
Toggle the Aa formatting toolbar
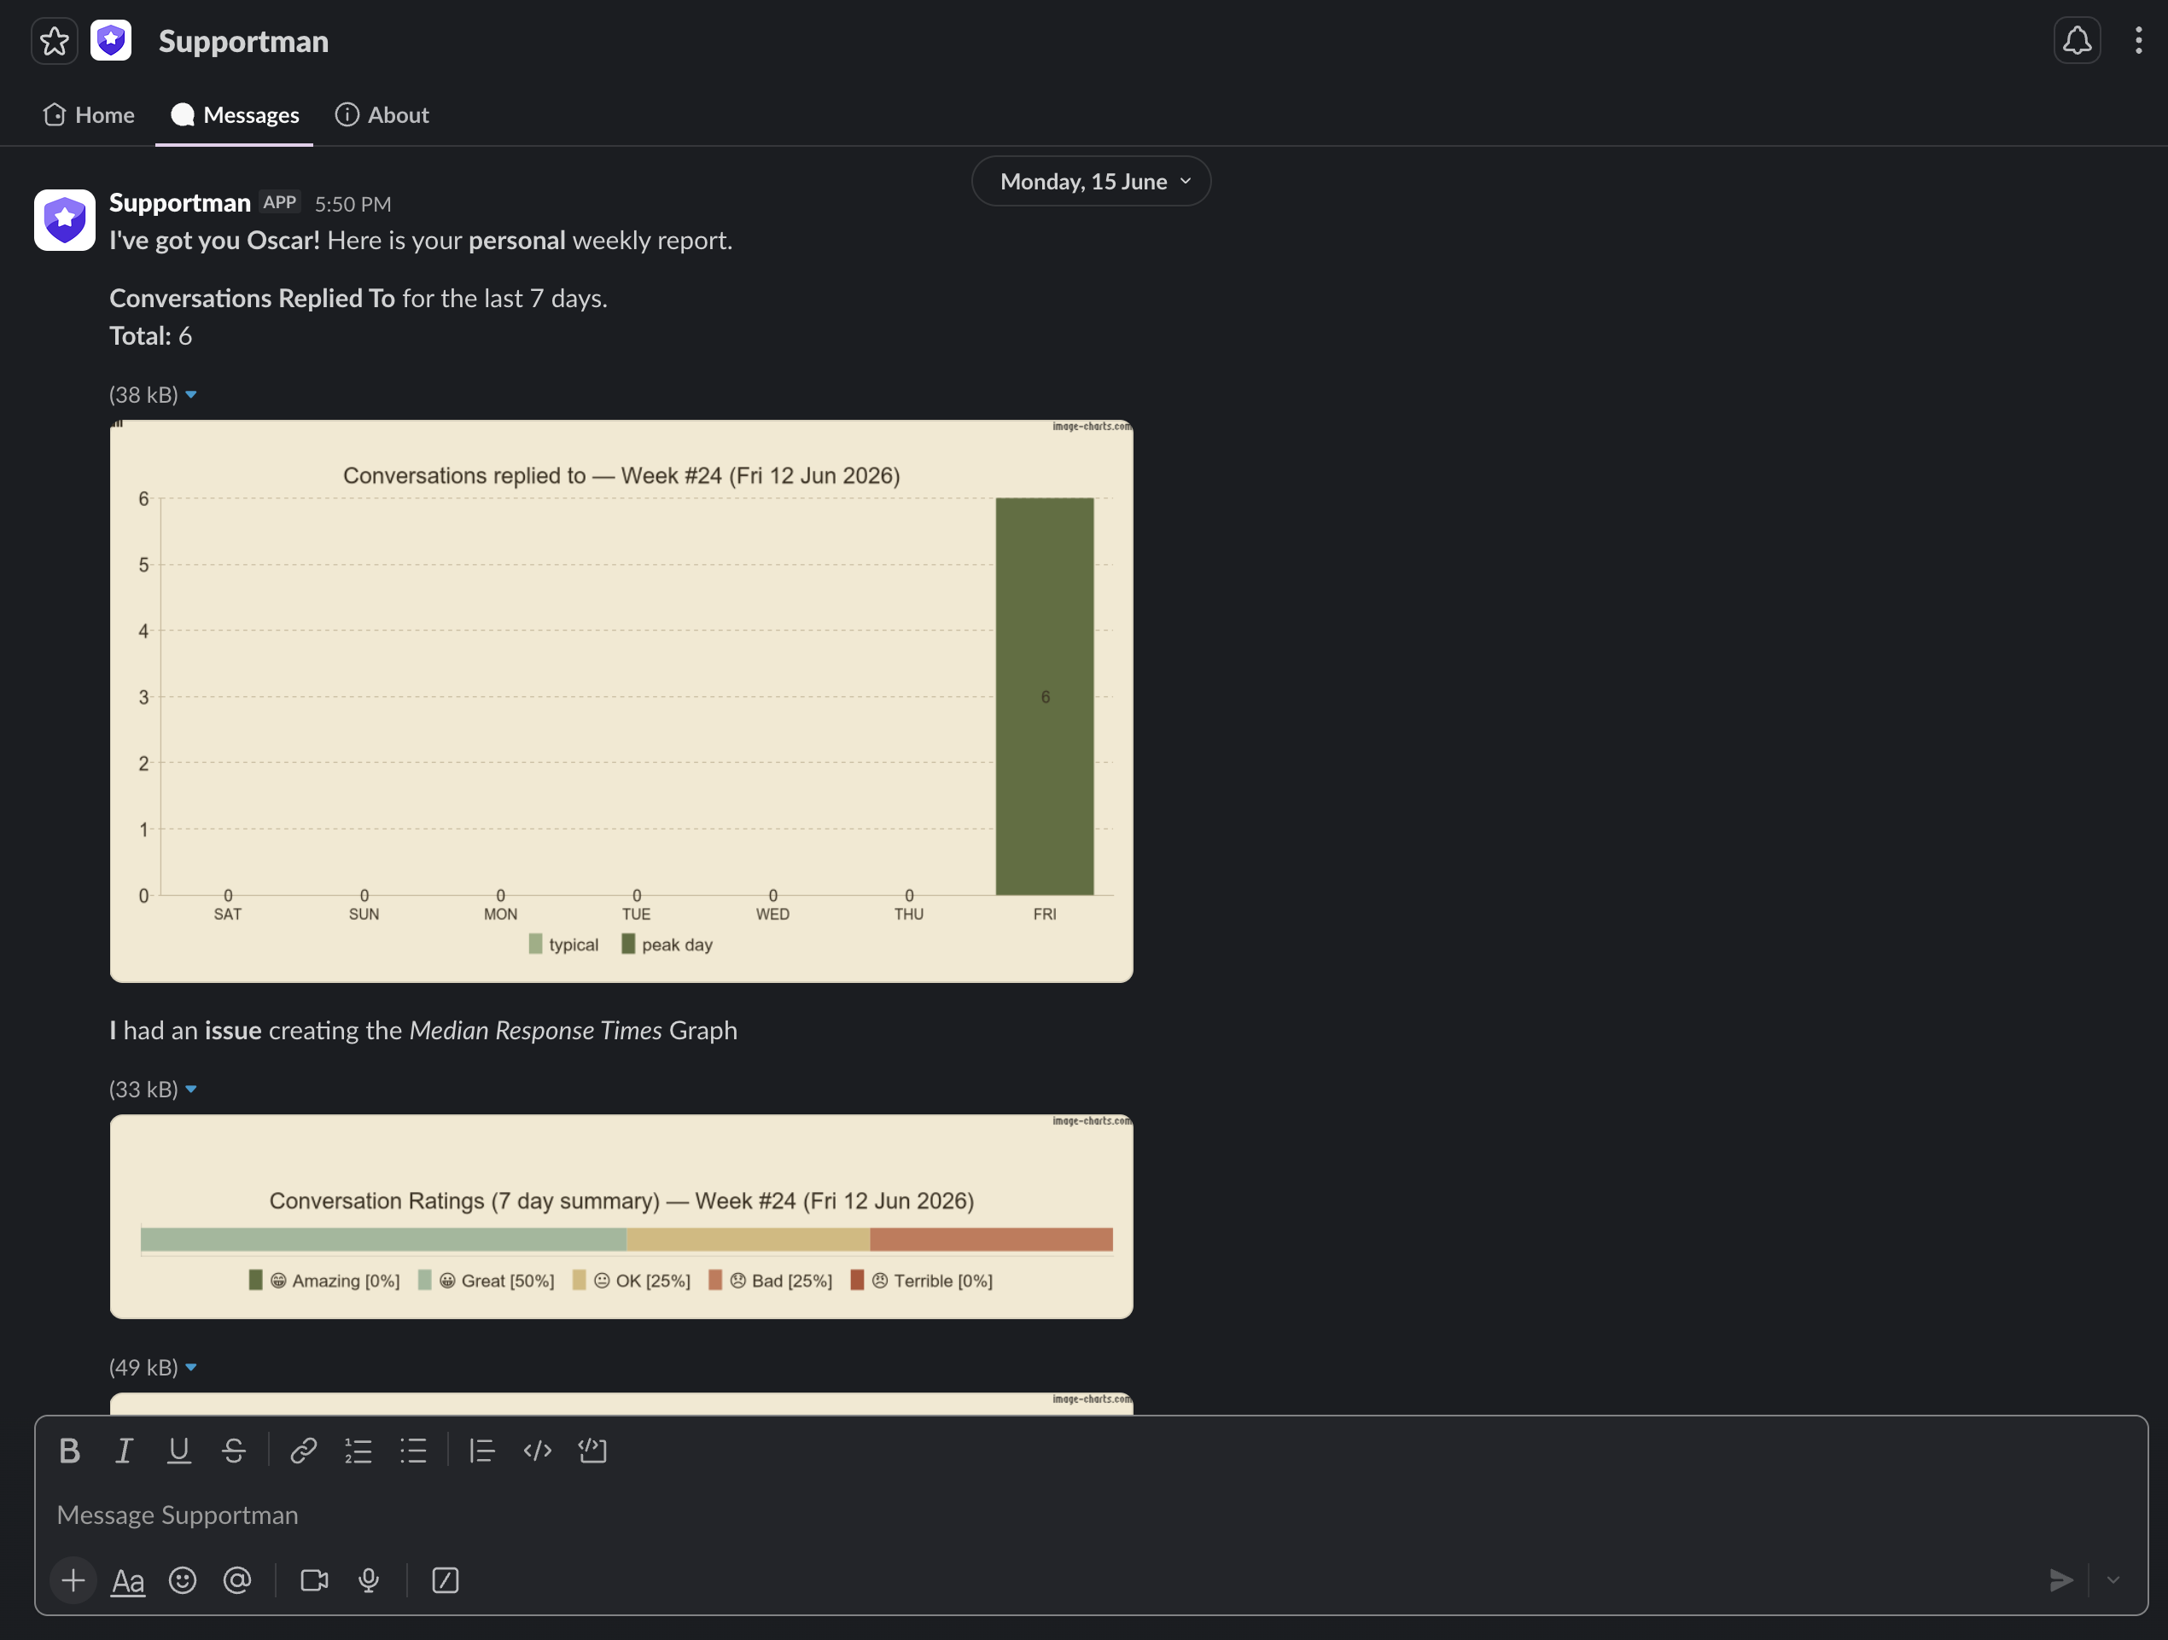[127, 1580]
